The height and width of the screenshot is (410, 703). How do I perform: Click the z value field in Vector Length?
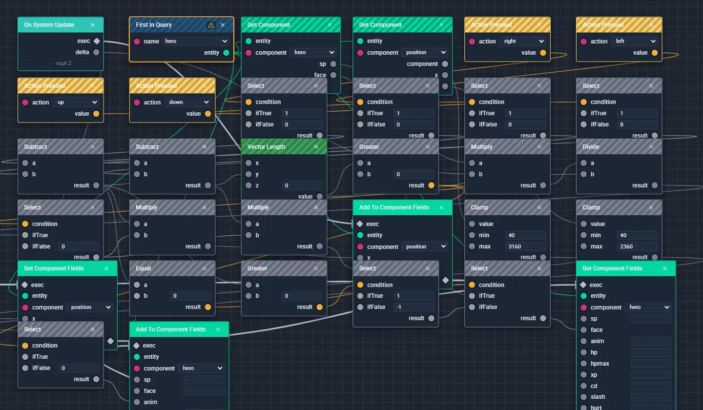302,185
